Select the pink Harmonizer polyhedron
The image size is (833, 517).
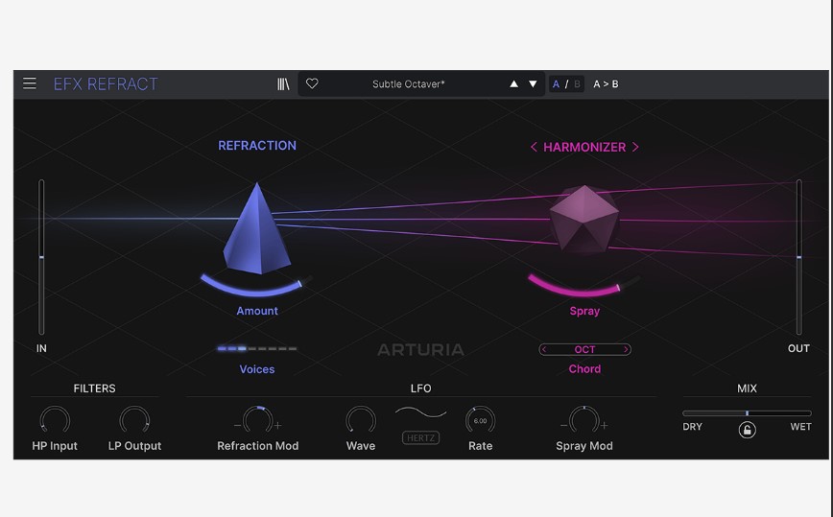click(584, 219)
